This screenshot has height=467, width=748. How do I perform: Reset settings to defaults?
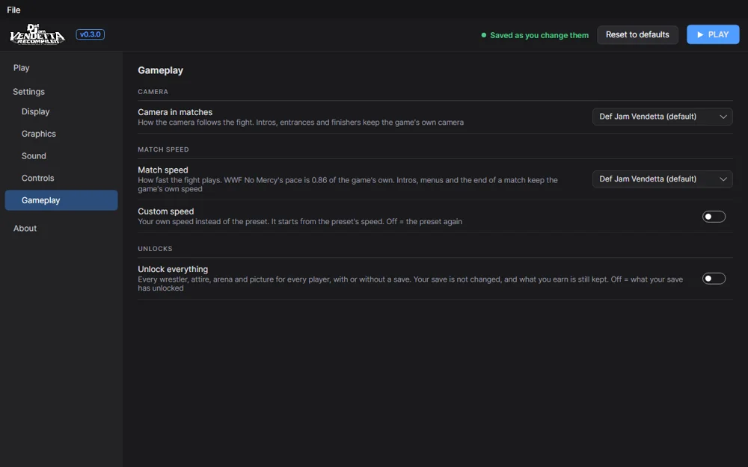tap(637, 35)
